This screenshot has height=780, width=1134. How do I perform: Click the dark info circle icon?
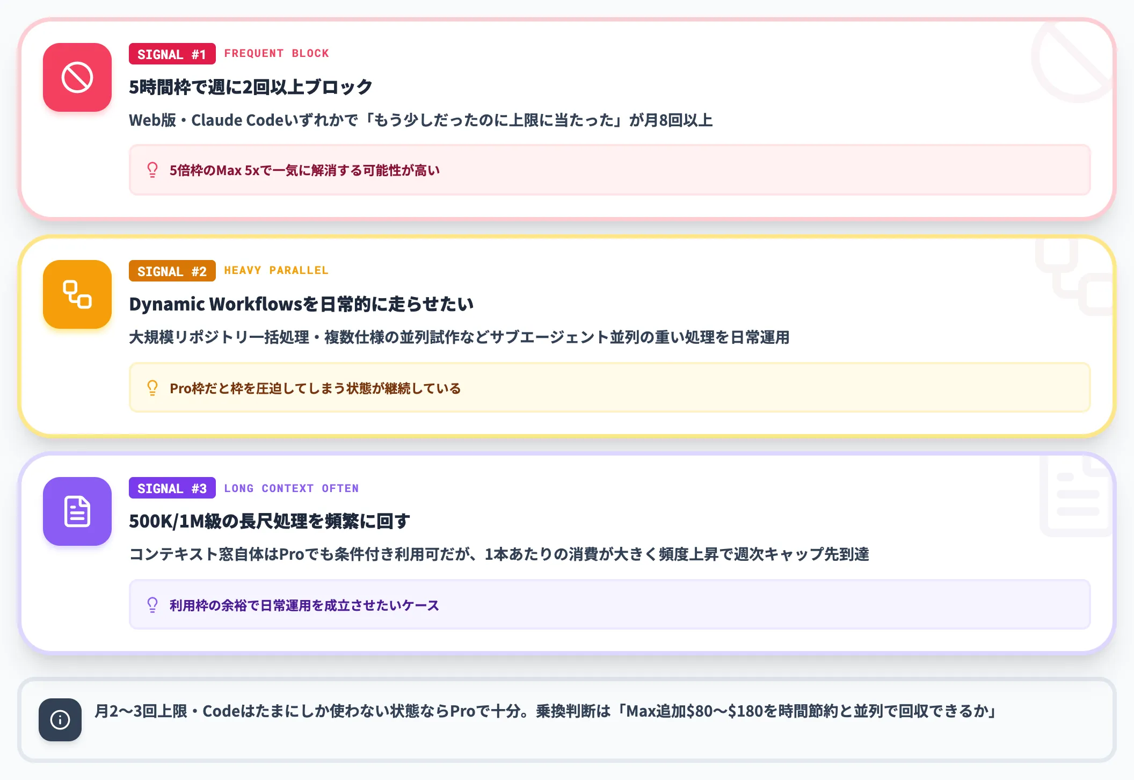[60, 720]
